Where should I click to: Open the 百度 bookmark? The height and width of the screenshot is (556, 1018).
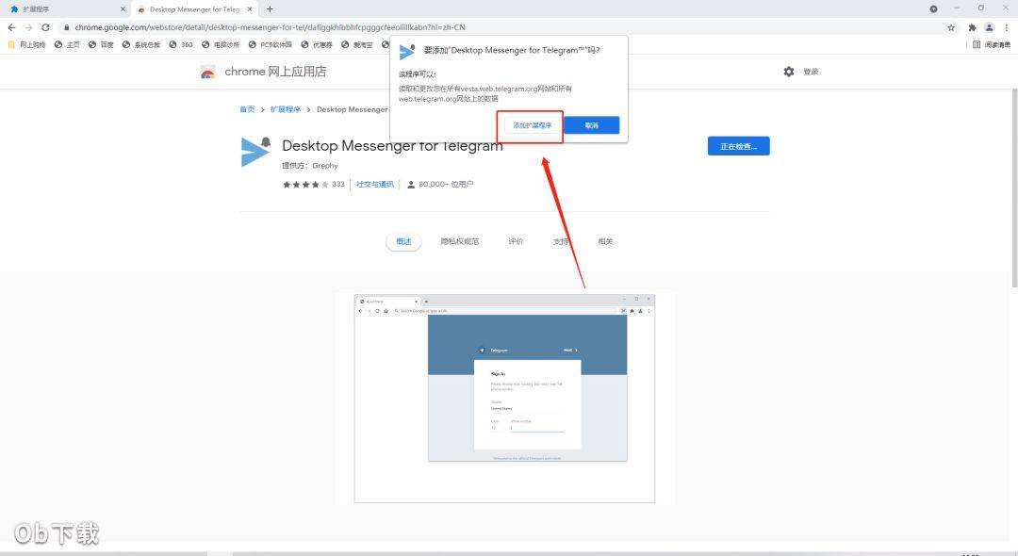pyautogui.click(x=101, y=45)
